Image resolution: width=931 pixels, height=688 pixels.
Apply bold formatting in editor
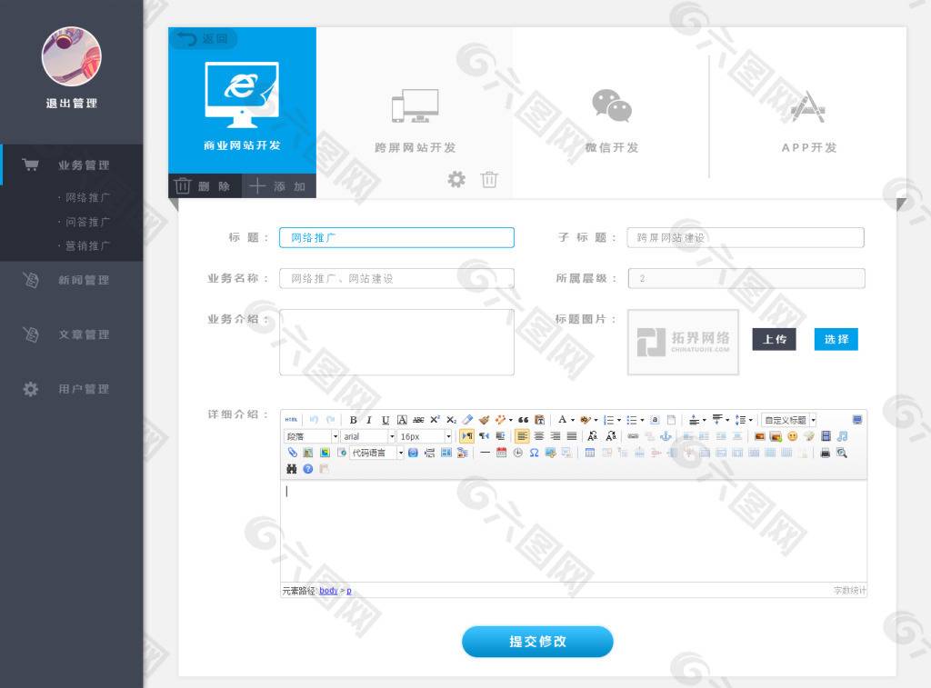pos(354,420)
